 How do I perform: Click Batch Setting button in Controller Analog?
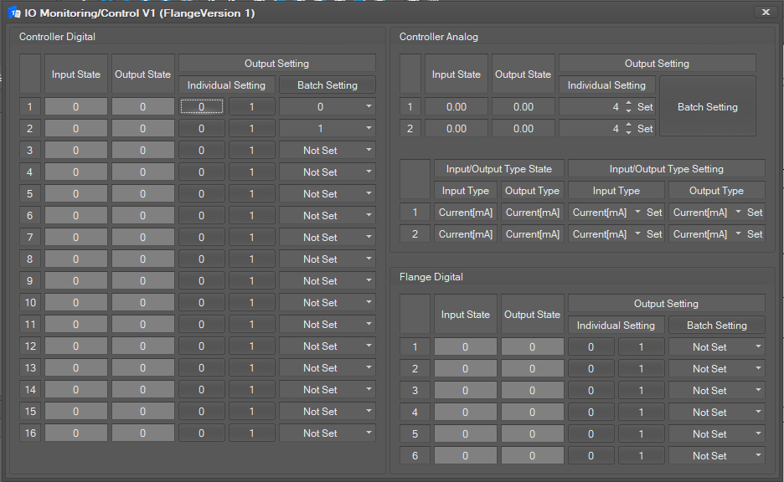point(707,107)
